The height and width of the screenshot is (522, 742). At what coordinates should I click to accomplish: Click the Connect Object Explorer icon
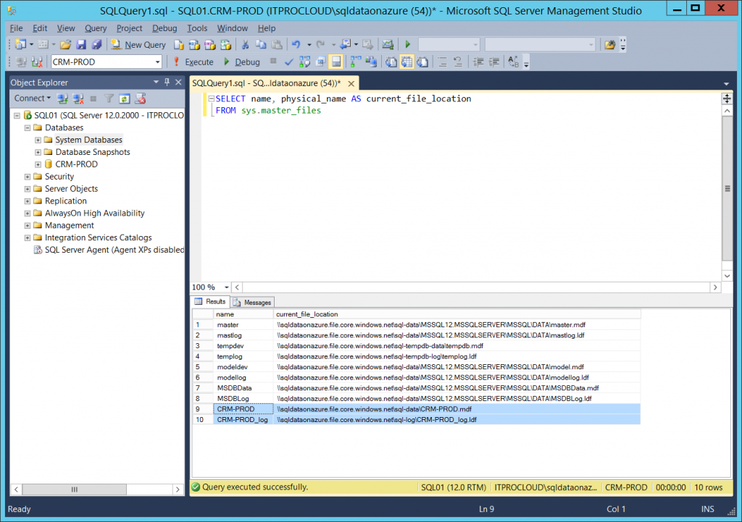coord(62,98)
